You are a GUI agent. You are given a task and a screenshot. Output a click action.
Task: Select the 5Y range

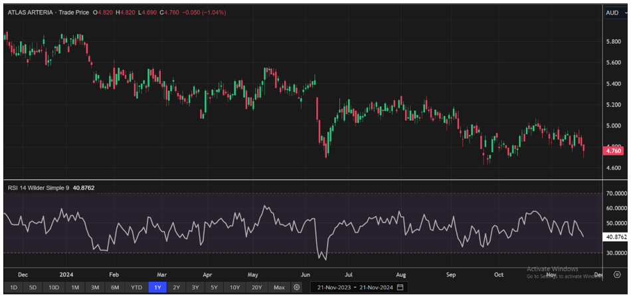coord(214,287)
